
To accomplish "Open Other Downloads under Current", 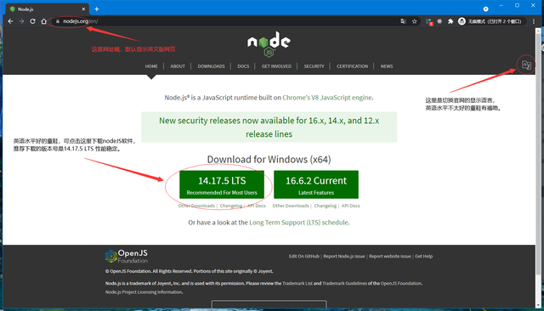I will coord(291,206).
